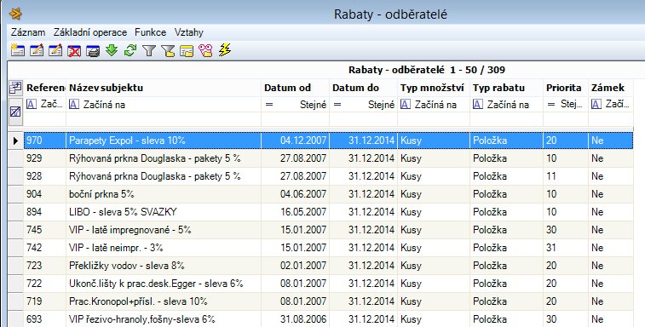
Task: Select row with reference 928
Action: click(x=328, y=176)
